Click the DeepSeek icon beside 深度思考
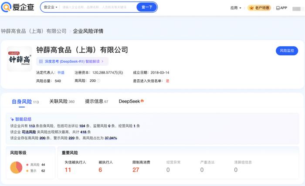Image resolution: width=305 pixels, height=186 pixels. [41, 61]
